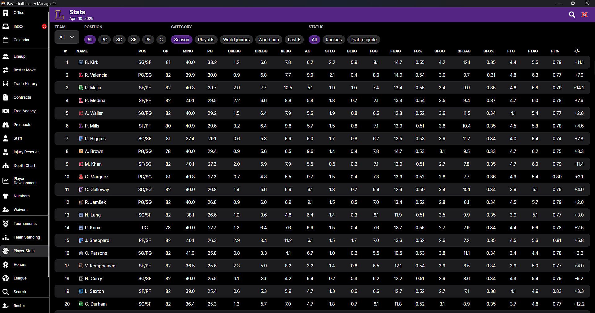Open the Inbox icon

tap(6, 26)
